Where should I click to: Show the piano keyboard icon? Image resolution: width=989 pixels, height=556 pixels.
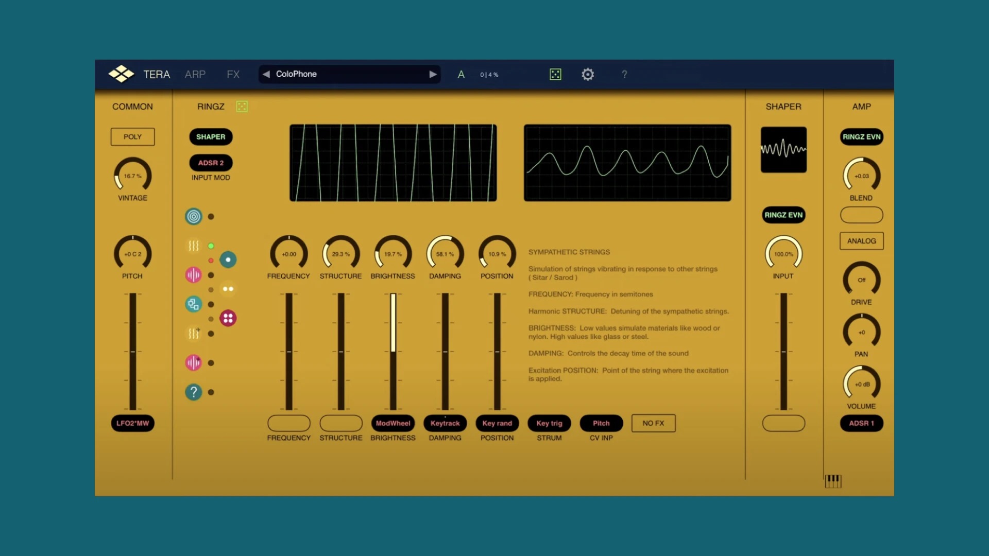tap(833, 481)
